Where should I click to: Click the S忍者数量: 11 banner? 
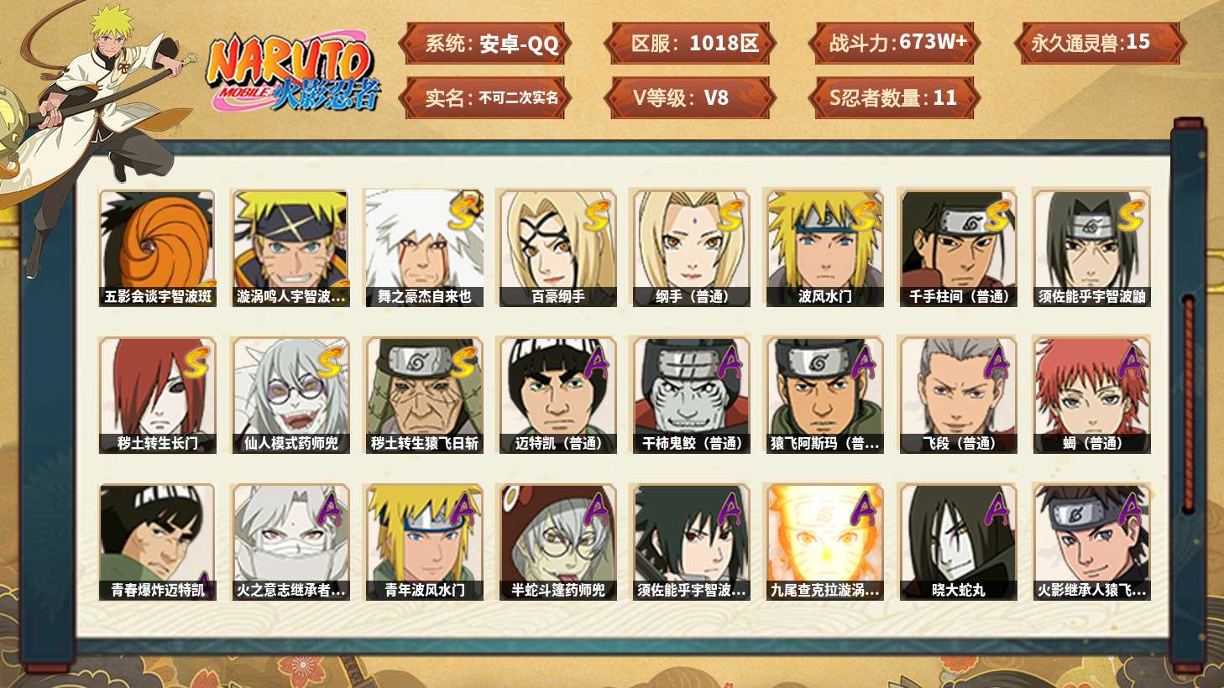[x=894, y=98]
